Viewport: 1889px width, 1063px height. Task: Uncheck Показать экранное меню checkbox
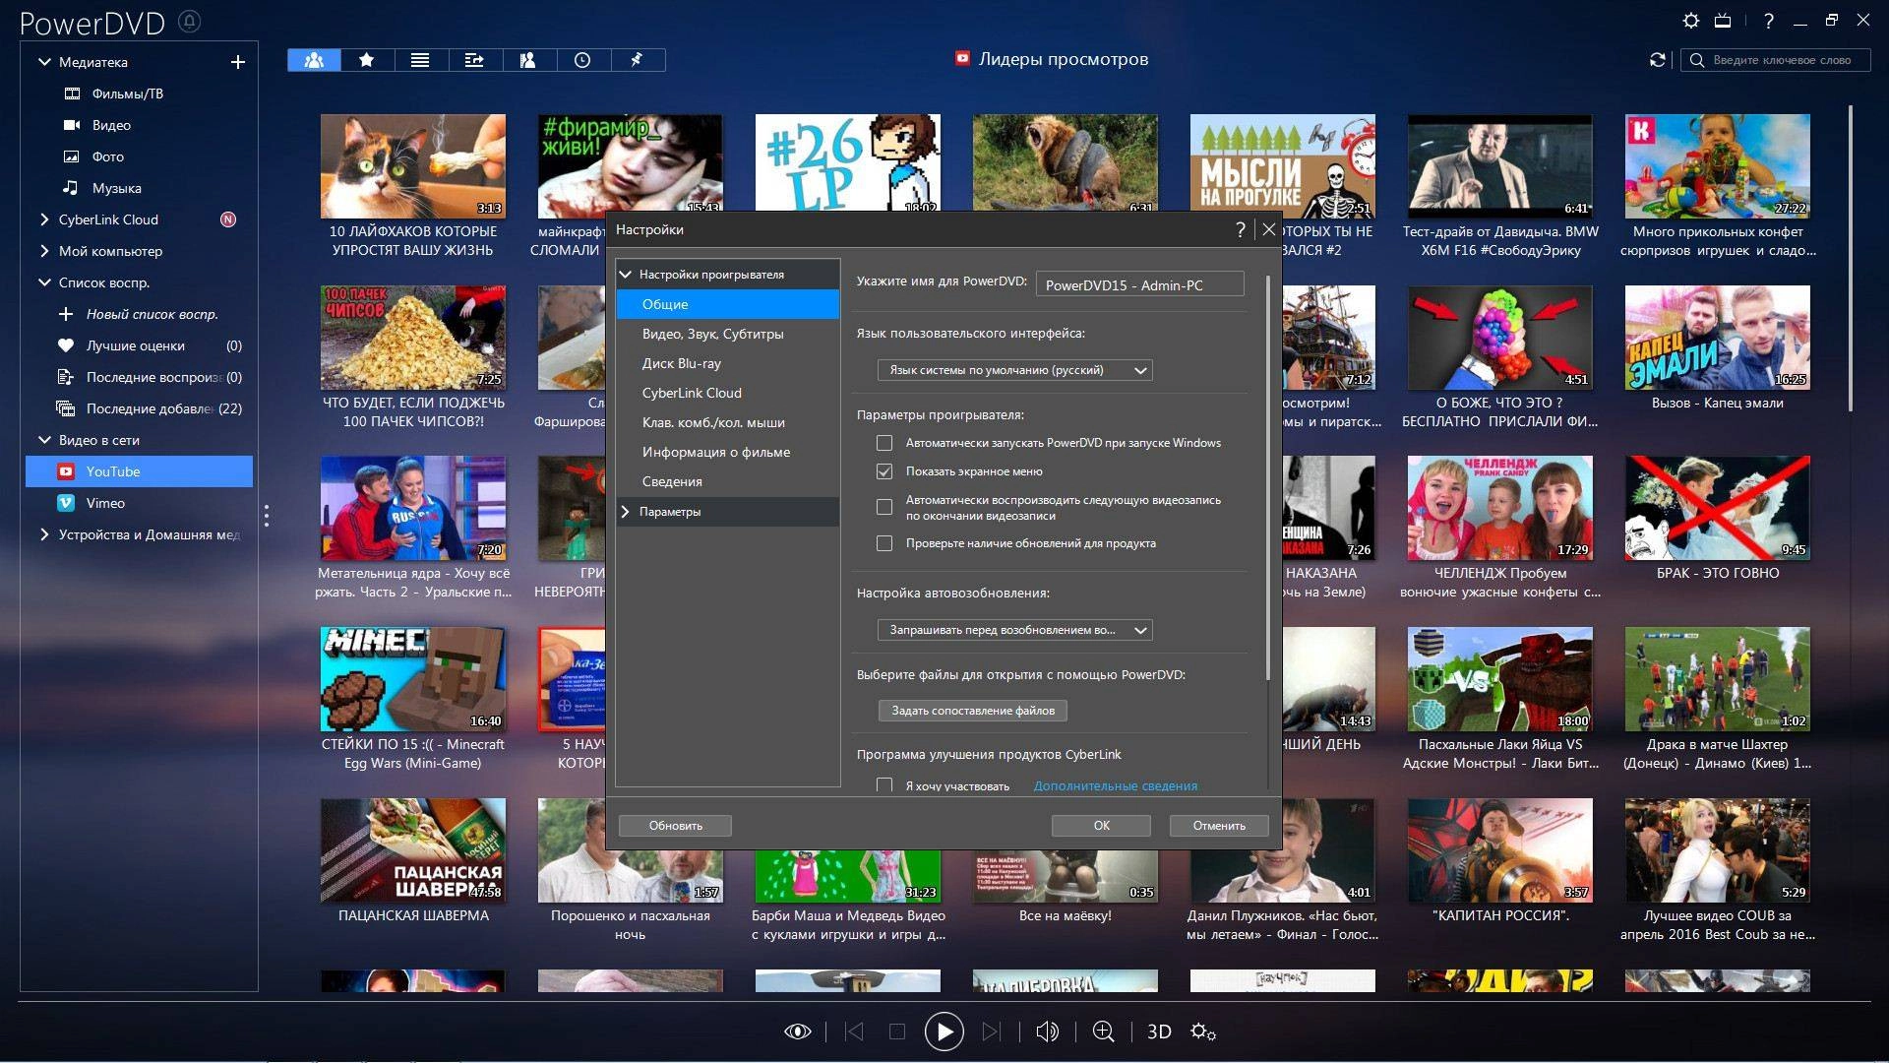[884, 471]
